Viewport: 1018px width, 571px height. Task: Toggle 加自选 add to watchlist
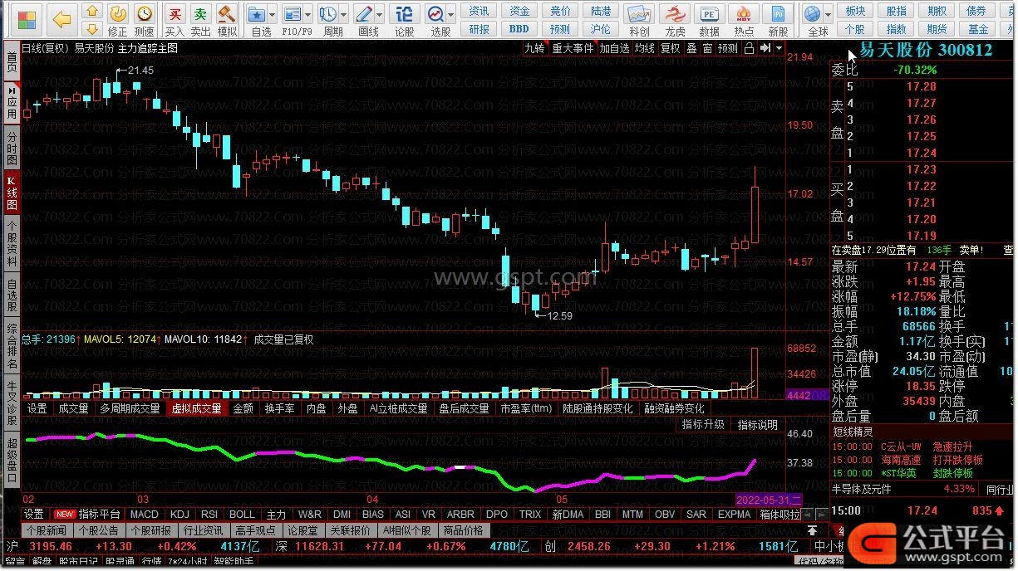tap(615, 48)
